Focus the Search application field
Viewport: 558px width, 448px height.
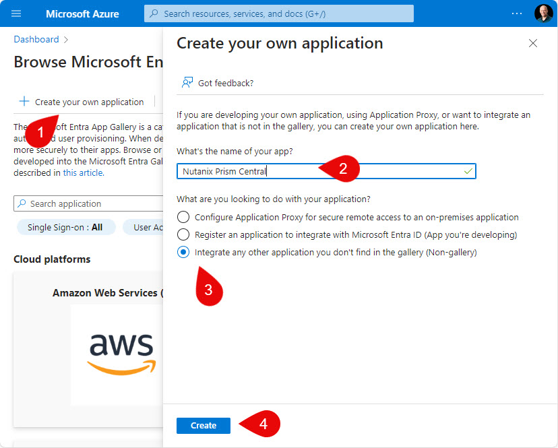coord(88,203)
